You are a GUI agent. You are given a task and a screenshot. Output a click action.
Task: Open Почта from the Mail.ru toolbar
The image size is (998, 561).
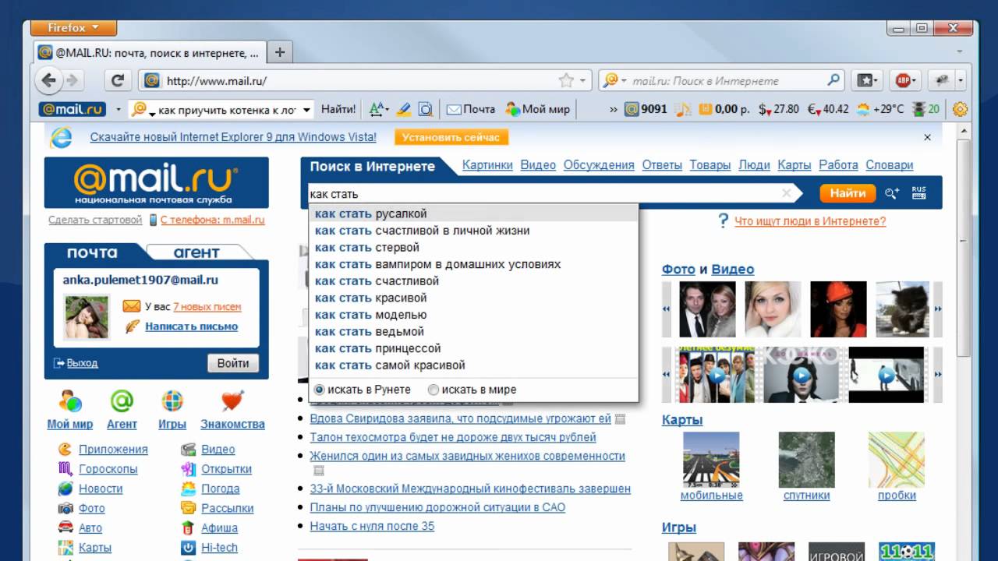click(x=471, y=109)
